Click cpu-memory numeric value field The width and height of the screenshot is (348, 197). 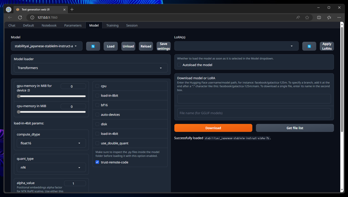tap(73, 107)
